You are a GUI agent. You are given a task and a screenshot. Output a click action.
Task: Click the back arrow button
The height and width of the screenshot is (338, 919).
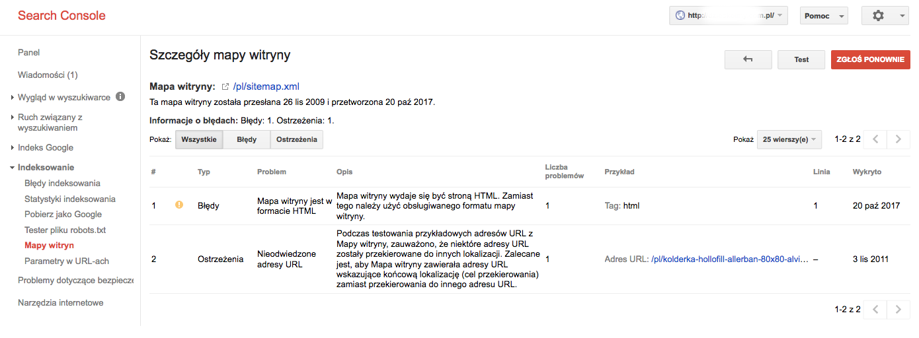(x=748, y=59)
